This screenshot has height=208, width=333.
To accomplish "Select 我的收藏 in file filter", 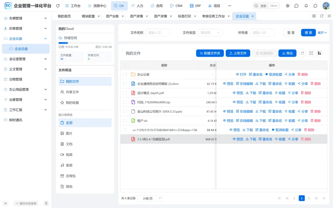I will (85, 103).
